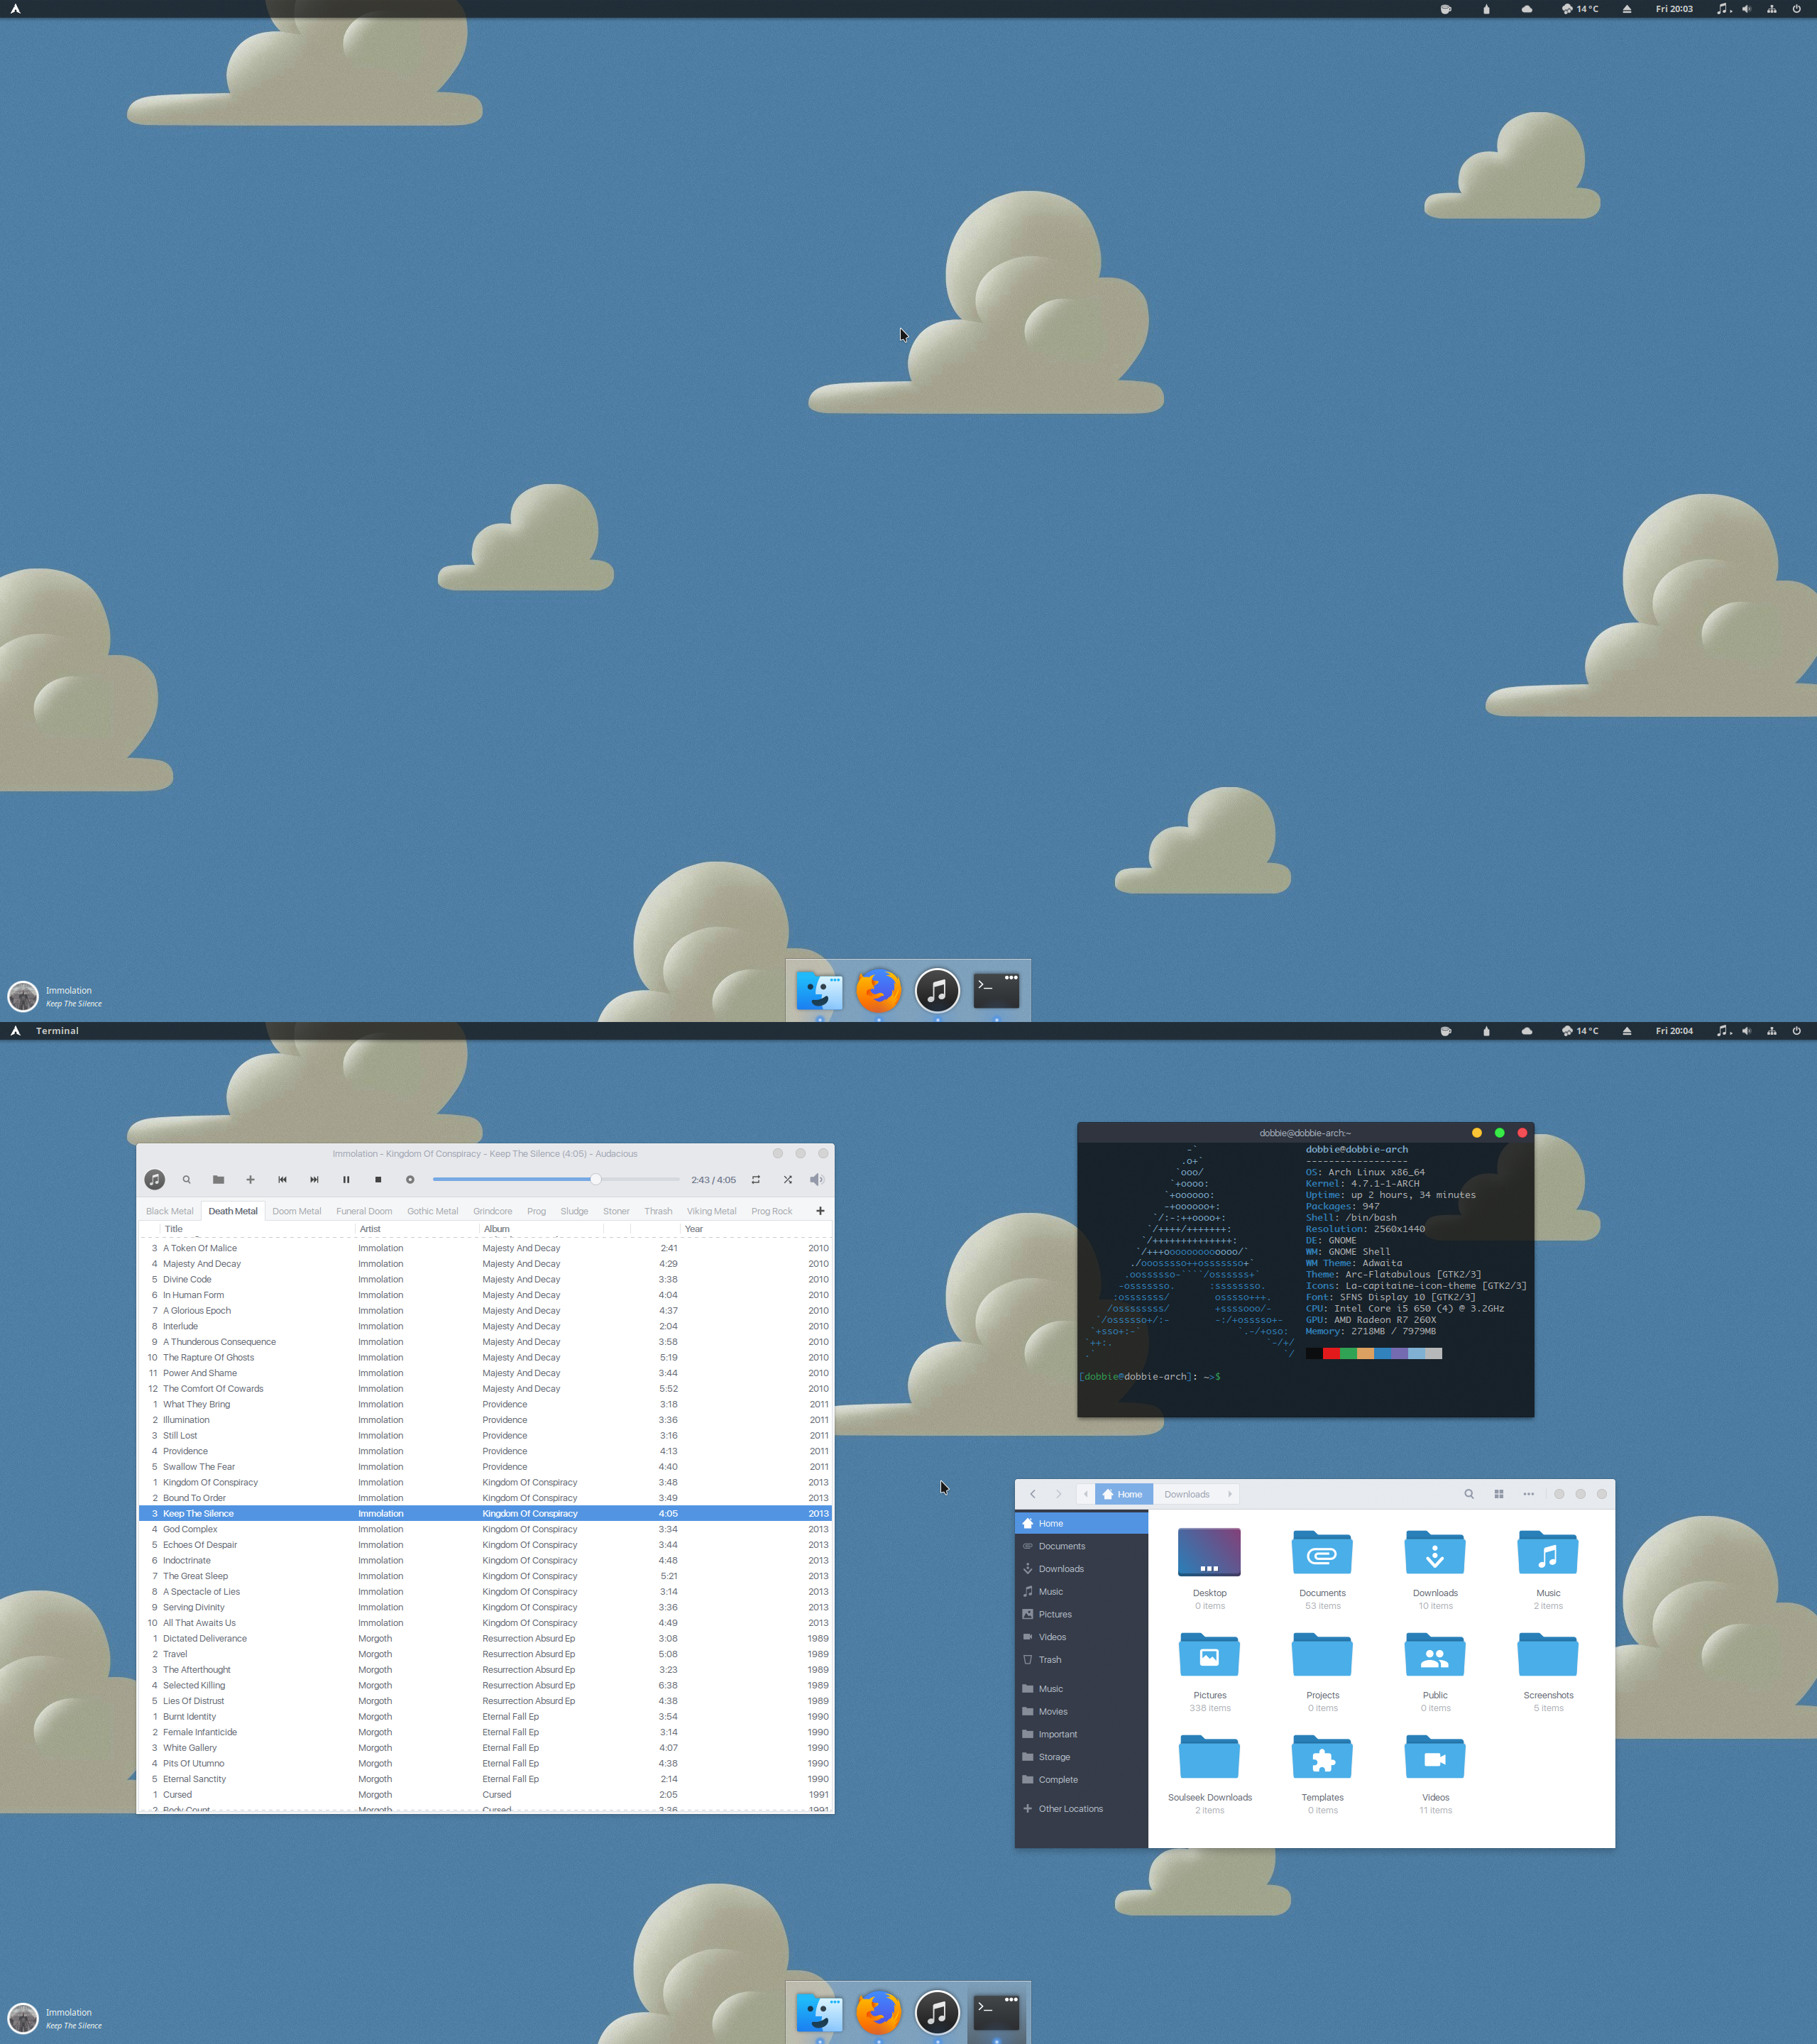The image size is (1817, 2044).
Task: Open the volume control in Audacious
Action: [x=817, y=1180]
